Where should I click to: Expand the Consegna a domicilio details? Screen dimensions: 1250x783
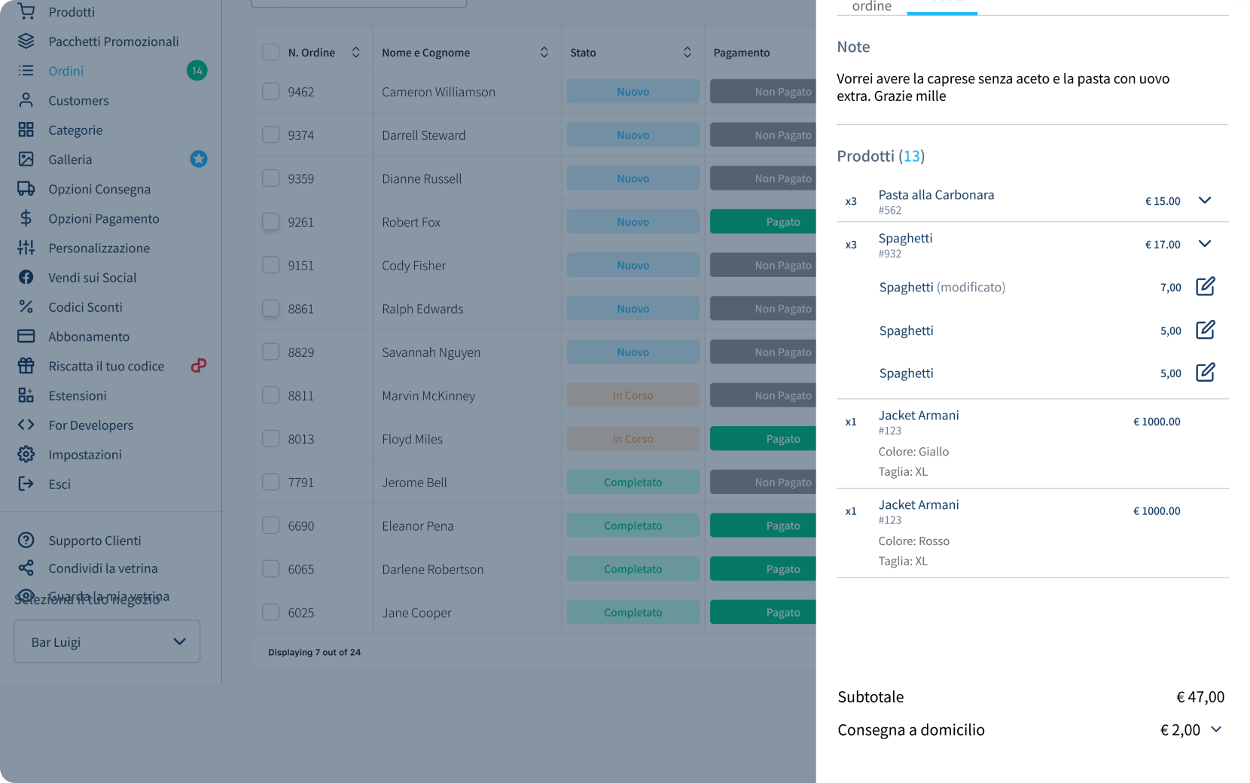(x=1215, y=730)
